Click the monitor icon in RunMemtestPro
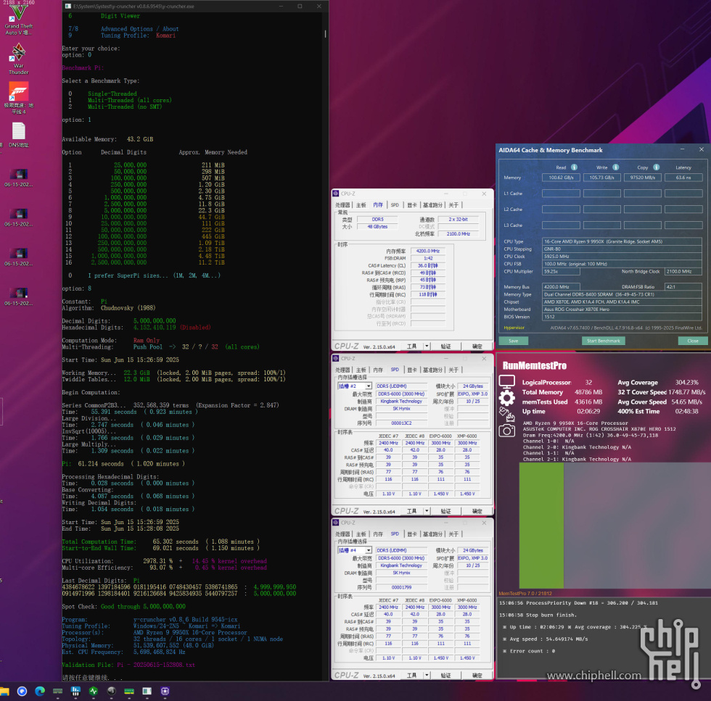Viewport: 711px width, 701px height. click(506, 381)
